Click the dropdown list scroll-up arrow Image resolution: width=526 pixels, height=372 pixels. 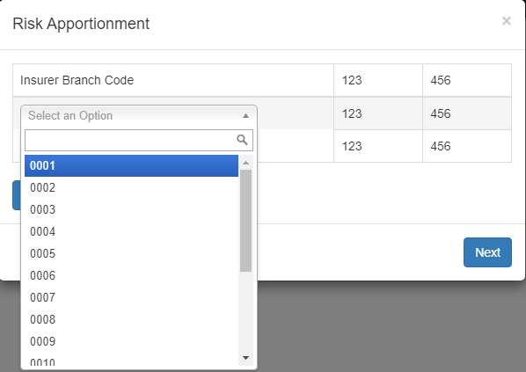coord(246,163)
